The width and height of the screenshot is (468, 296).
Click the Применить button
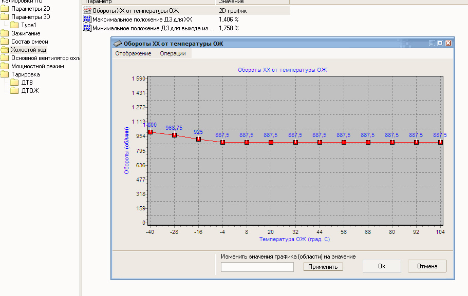323,267
